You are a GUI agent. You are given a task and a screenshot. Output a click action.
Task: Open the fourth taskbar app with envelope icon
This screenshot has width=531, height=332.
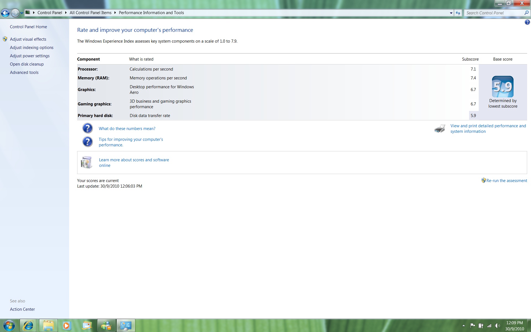pos(87,325)
